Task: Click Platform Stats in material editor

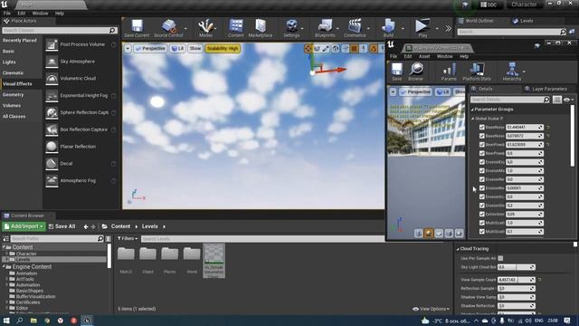Action: 477,72
